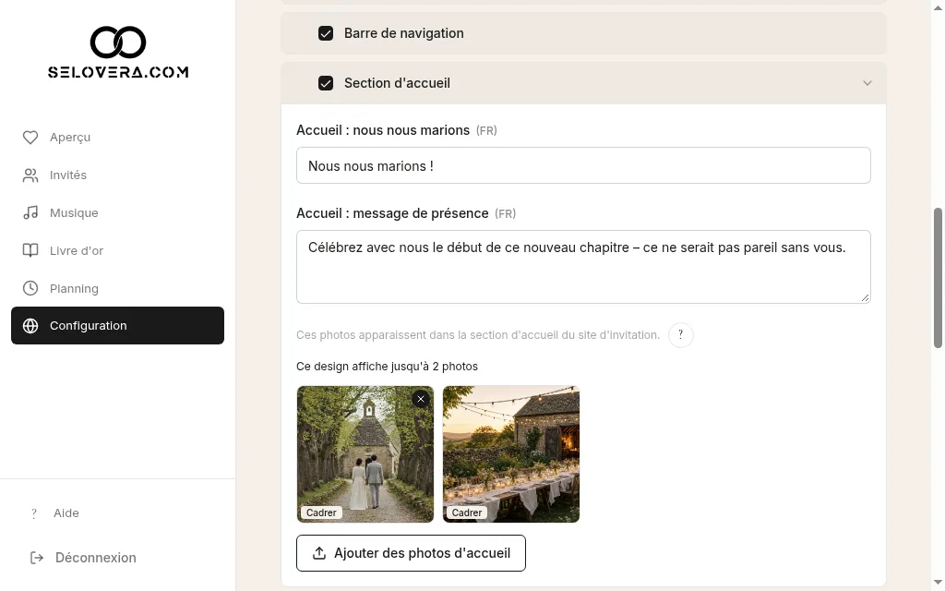The height and width of the screenshot is (591, 945).
Task: Click the heart icon beside Aperçu
Action: [x=30, y=138]
